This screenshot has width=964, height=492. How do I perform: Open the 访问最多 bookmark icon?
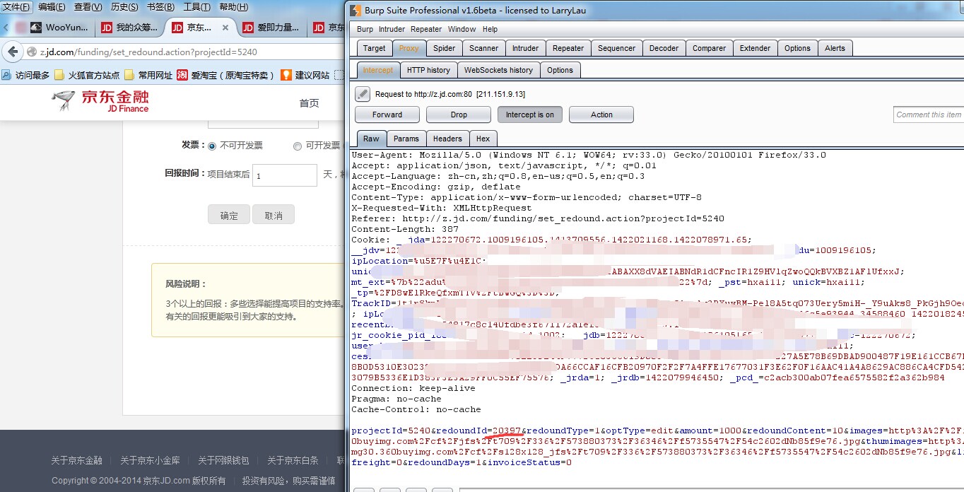6,75
